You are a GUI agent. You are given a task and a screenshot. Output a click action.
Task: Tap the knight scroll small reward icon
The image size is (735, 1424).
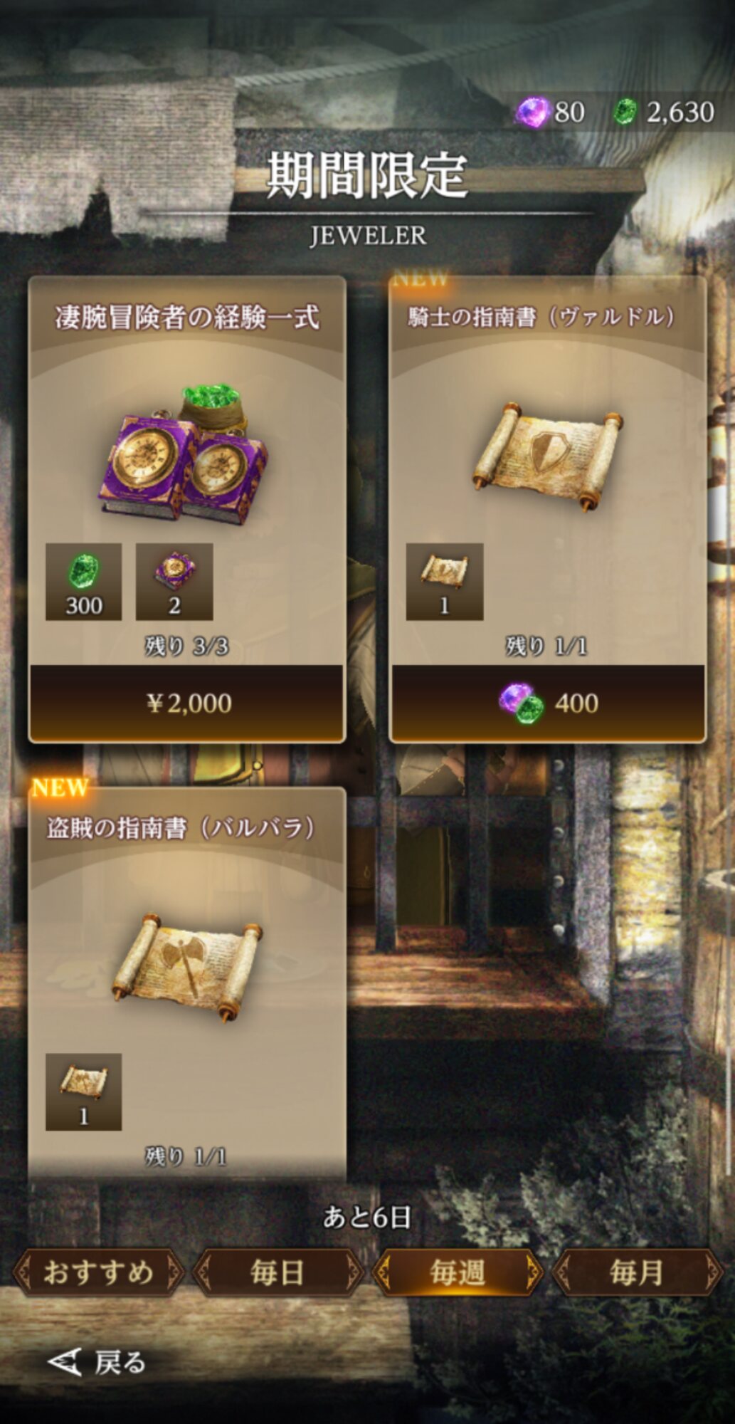coord(445,582)
